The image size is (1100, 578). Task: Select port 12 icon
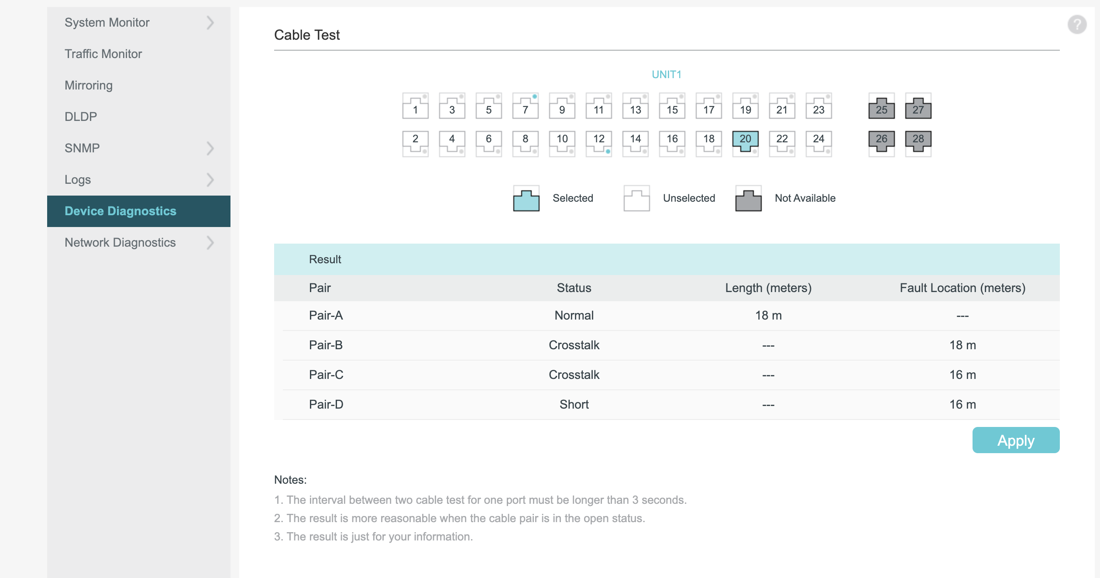[598, 143]
